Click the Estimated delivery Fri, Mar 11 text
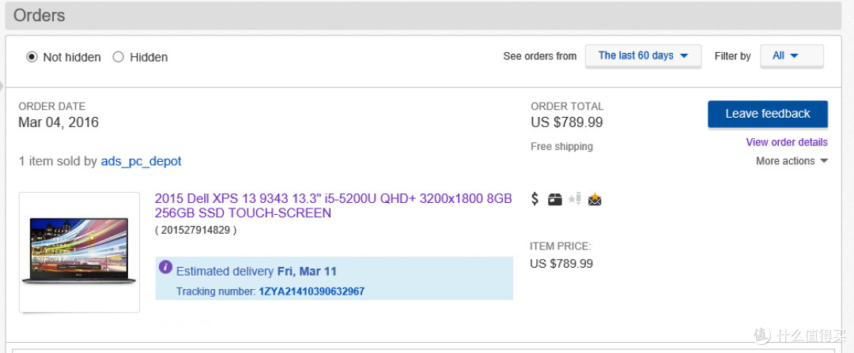The height and width of the screenshot is (353, 854). pyautogui.click(x=256, y=271)
